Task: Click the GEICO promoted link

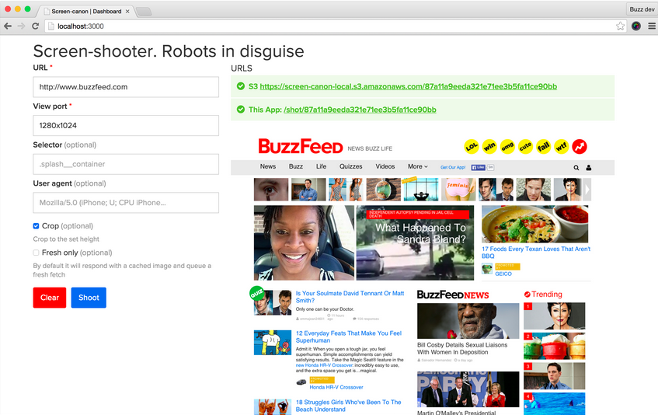Action: [x=503, y=274]
